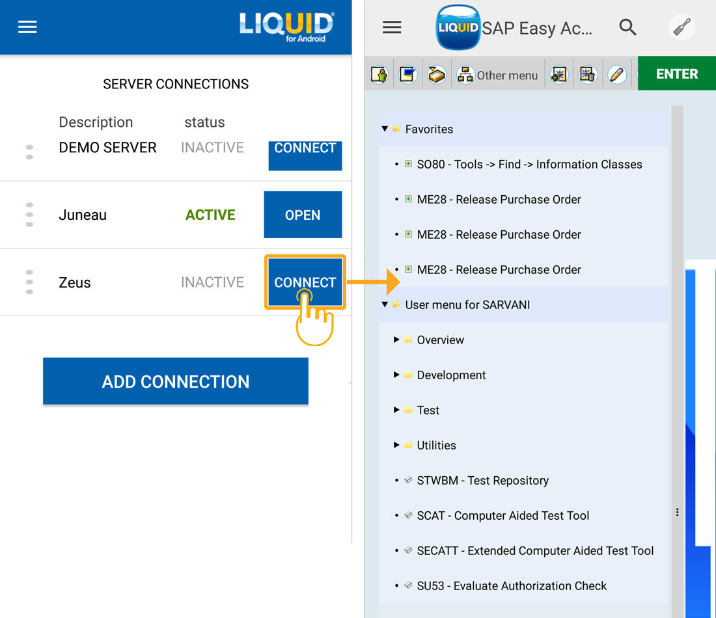This screenshot has height=618, width=716.
Task: Expand the Utilities folder
Action: point(396,445)
